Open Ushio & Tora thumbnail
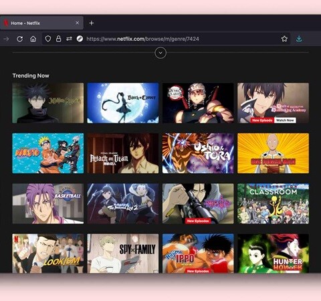This screenshot has width=321, height=301. (198, 153)
